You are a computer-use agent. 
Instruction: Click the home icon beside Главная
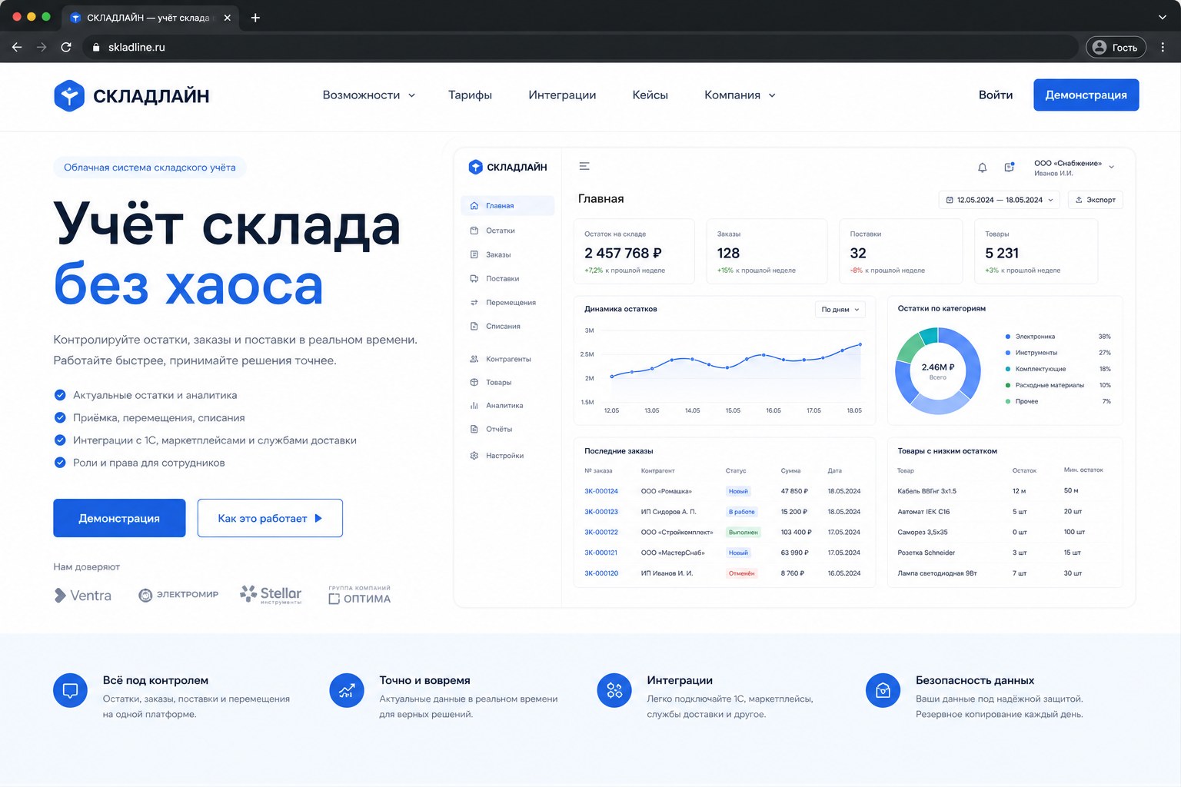click(x=474, y=206)
